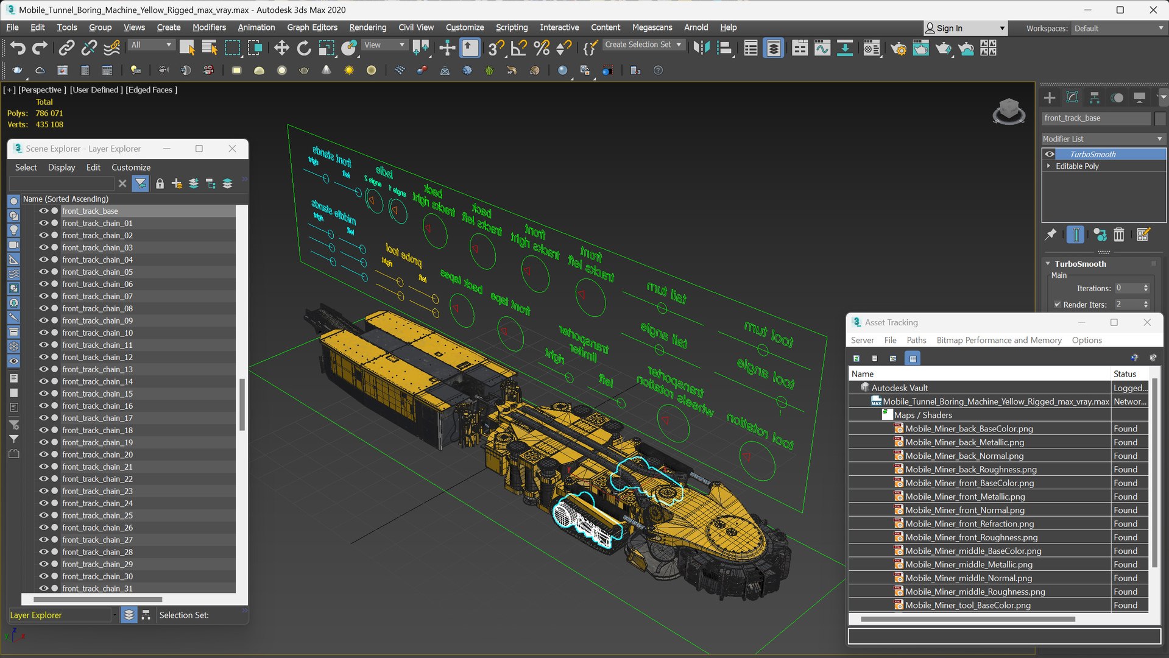Image resolution: width=1169 pixels, height=658 pixels.
Task: Toggle eye icon for front_track_chain_28
Action: pyautogui.click(x=44, y=552)
